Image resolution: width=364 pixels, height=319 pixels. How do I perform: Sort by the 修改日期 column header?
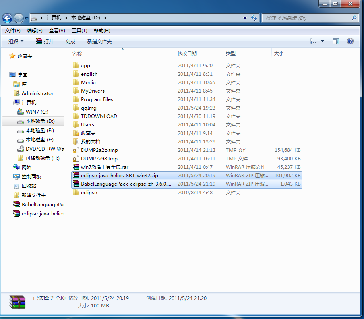point(187,54)
